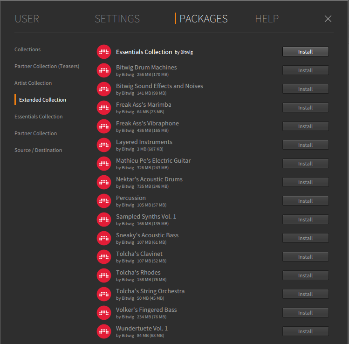Install Tolcha's Rhodes
Screen dimensions: 349x344
point(305,275)
